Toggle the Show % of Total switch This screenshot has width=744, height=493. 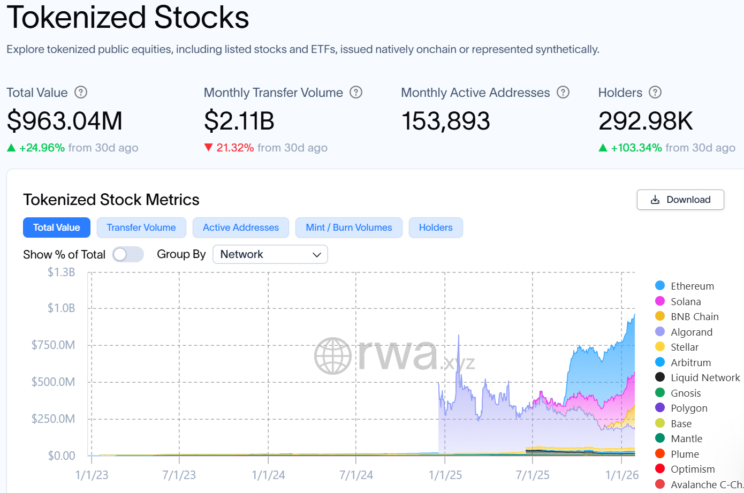coord(128,254)
